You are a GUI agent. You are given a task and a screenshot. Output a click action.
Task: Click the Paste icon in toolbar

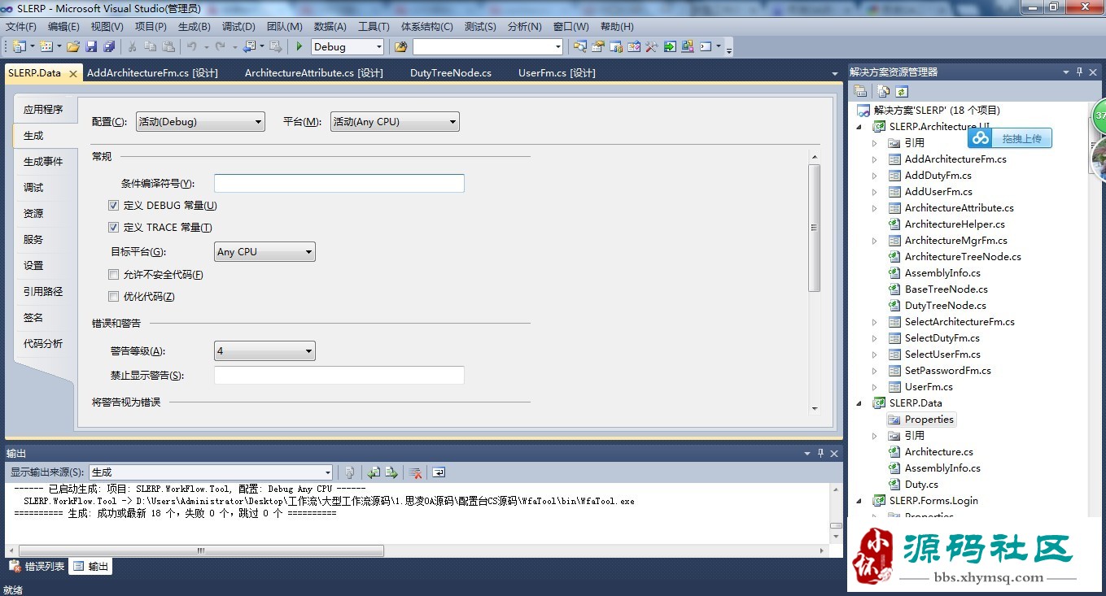[168, 46]
